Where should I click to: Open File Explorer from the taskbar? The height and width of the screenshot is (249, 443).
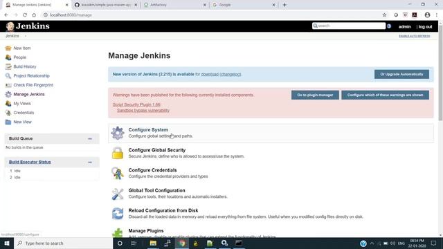pyautogui.click(x=153, y=243)
